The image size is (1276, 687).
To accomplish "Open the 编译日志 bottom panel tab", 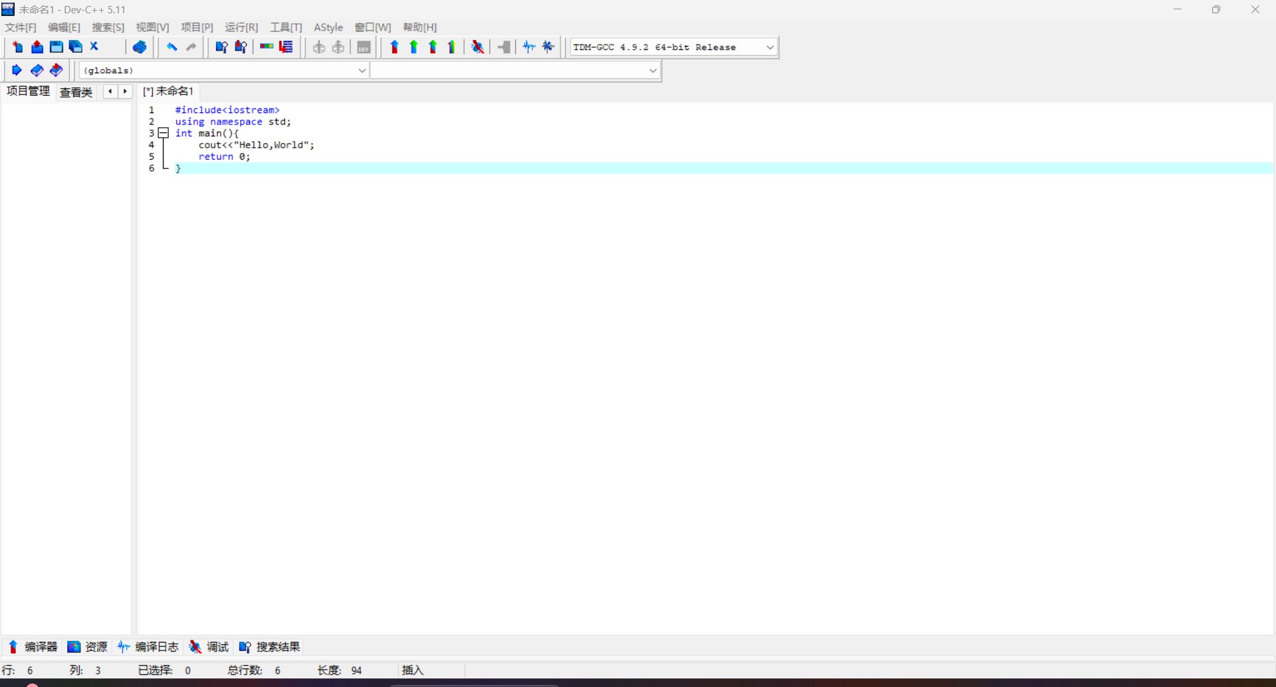I will pyautogui.click(x=148, y=646).
